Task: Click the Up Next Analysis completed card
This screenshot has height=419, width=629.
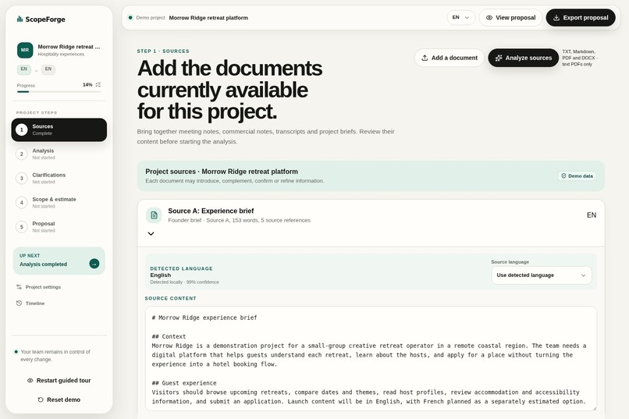Action: click(x=59, y=261)
